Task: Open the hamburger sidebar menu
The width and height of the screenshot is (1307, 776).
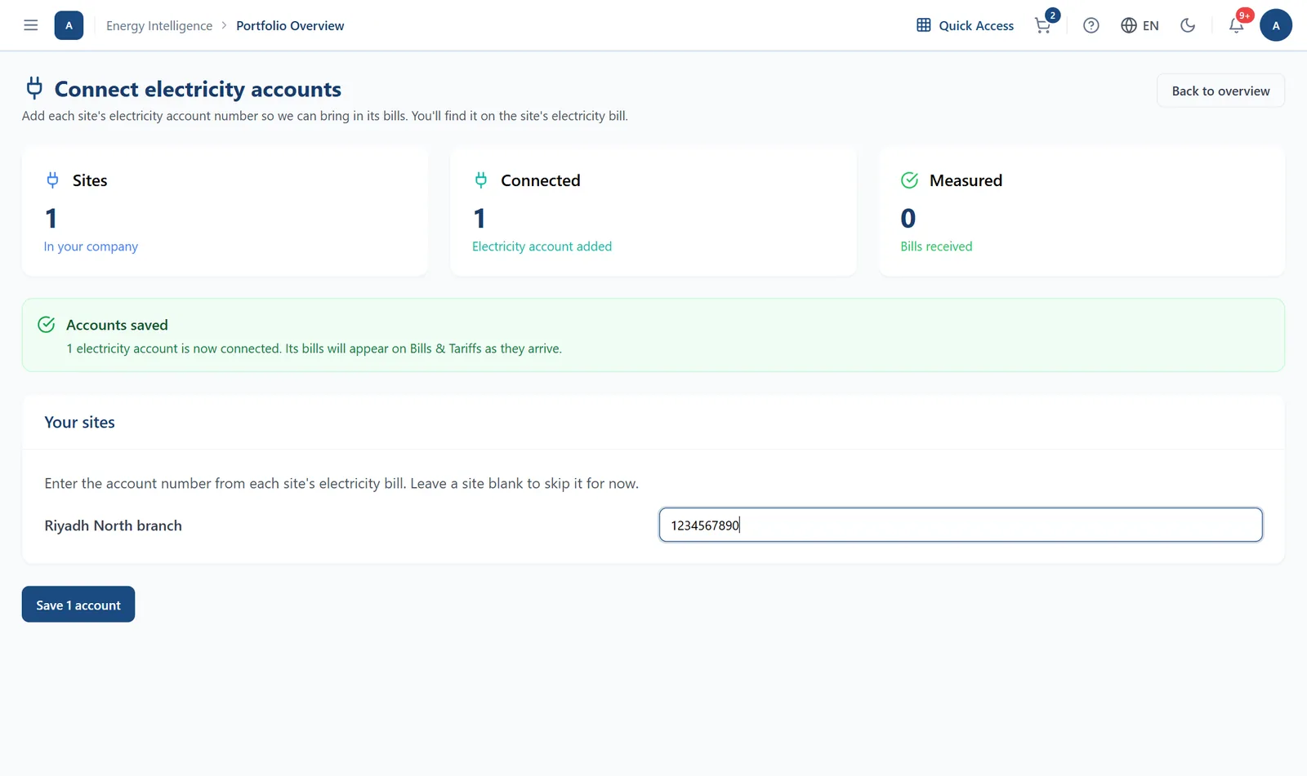Action: [x=31, y=25]
